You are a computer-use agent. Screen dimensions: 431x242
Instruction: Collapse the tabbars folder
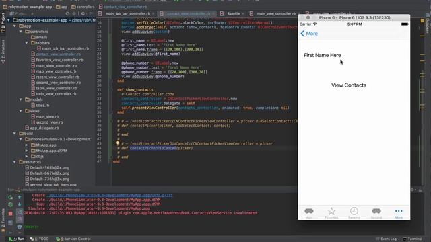click(27, 43)
